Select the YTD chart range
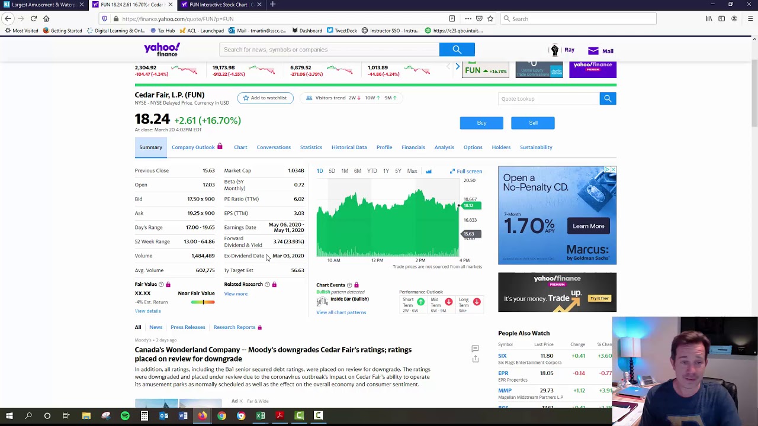 [372, 172]
